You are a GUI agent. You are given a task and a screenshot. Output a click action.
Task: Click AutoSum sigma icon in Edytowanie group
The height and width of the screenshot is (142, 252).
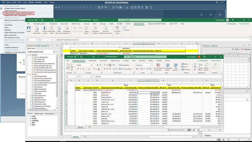click(195, 64)
